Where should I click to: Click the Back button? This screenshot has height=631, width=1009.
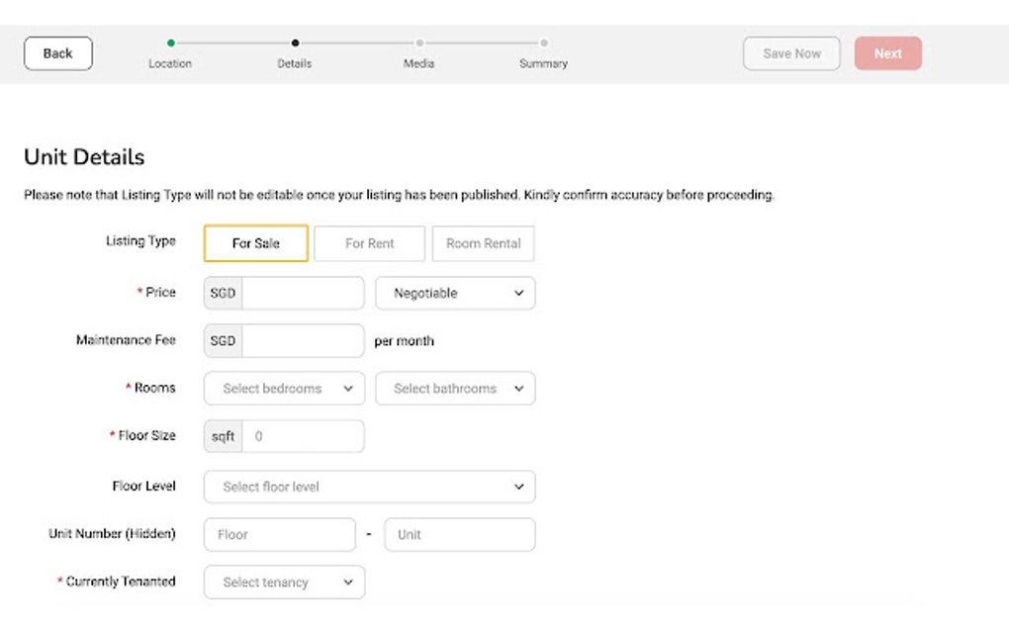[57, 52]
